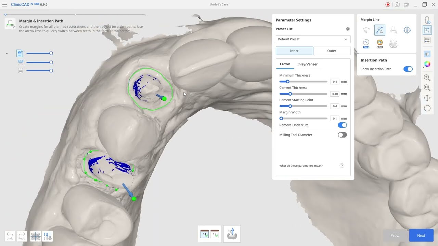Toggle visibility of the lower jaw scan layer
This screenshot has width=438, height=246.
pos(20,71)
